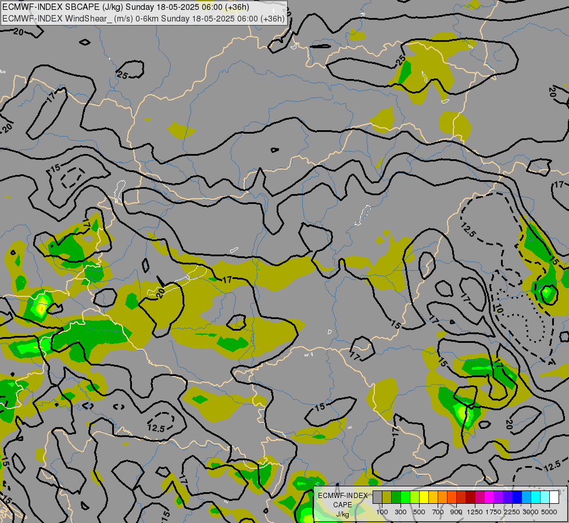
Task: Click the WindShear 0-6km title line
Action: [x=143, y=19]
